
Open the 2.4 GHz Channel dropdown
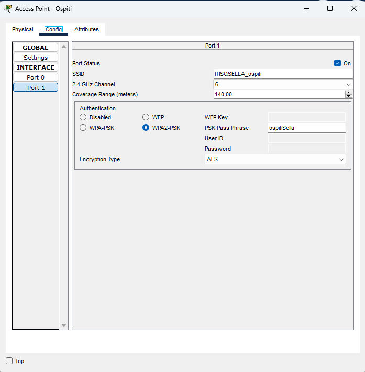coord(283,84)
